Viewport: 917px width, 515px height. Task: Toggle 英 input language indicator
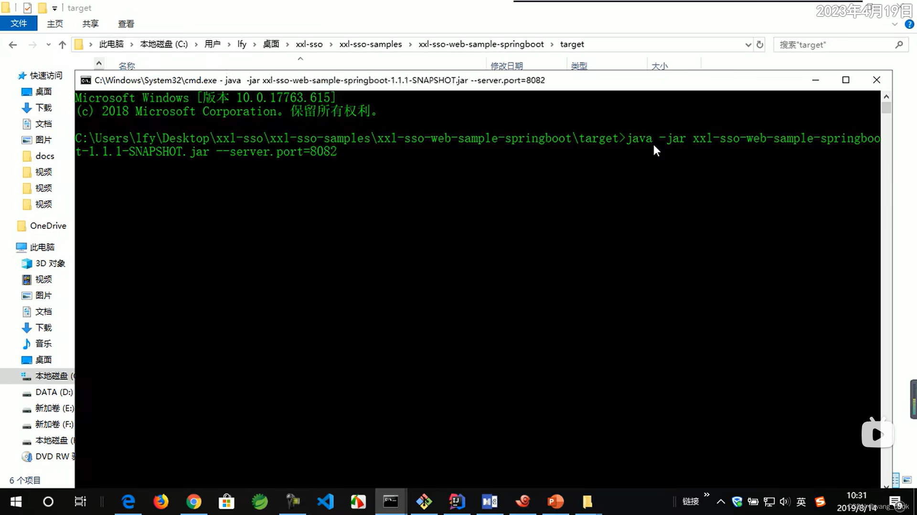pyautogui.click(x=801, y=502)
